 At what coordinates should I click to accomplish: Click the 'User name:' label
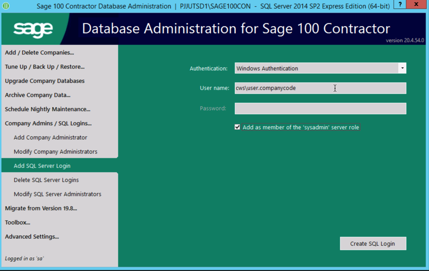click(214, 88)
